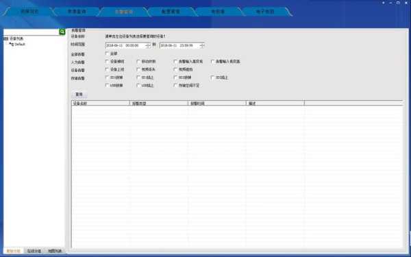Open the 电视墙 top tab
The image size is (411, 257).
(218, 12)
